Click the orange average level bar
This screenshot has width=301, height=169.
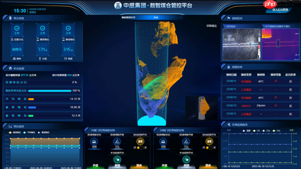[31, 99]
